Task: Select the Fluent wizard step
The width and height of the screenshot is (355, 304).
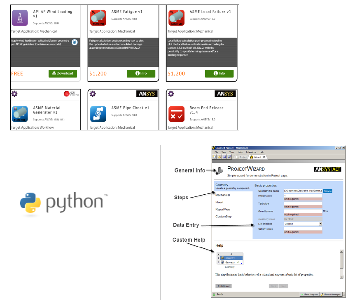Action: click(x=220, y=202)
